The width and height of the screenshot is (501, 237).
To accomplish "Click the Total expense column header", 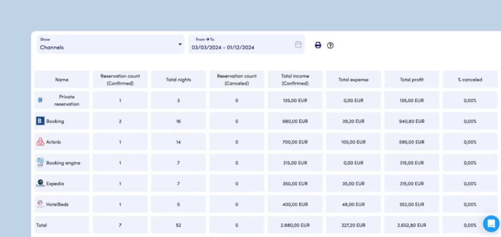I will click(353, 79).
